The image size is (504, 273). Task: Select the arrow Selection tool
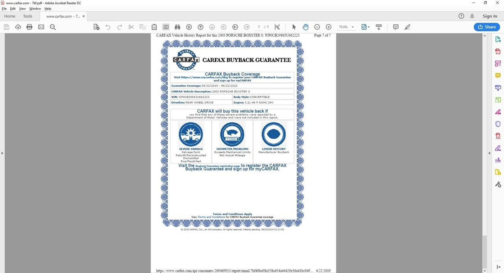point(294,27)
